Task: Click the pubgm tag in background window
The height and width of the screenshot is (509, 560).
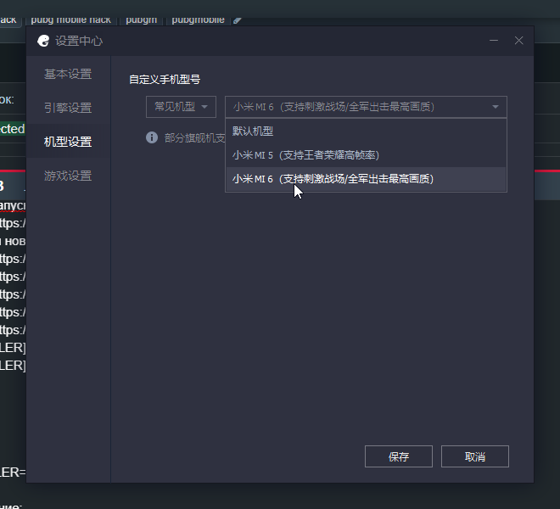Action: click(142, 20)
